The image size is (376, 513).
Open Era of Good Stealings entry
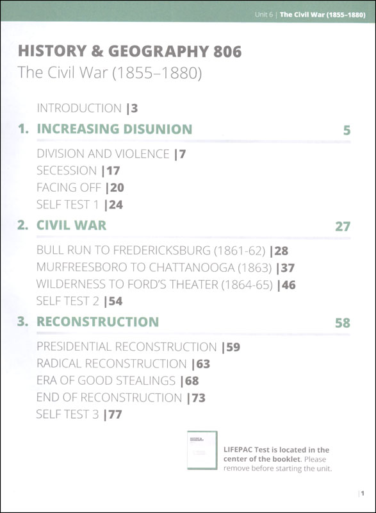pos(118,381)
